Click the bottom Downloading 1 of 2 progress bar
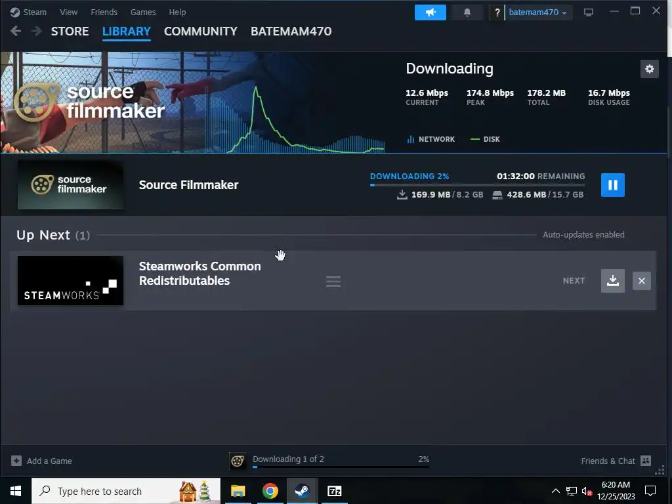Viewport: 672px width, 504px height. [x=341, y=467]
